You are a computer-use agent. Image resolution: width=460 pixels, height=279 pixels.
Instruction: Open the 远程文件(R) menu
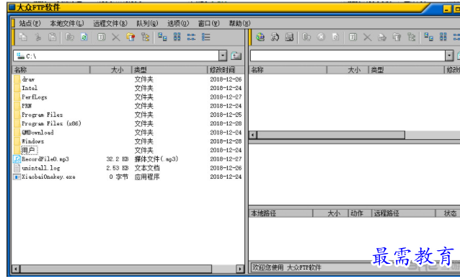110,23
